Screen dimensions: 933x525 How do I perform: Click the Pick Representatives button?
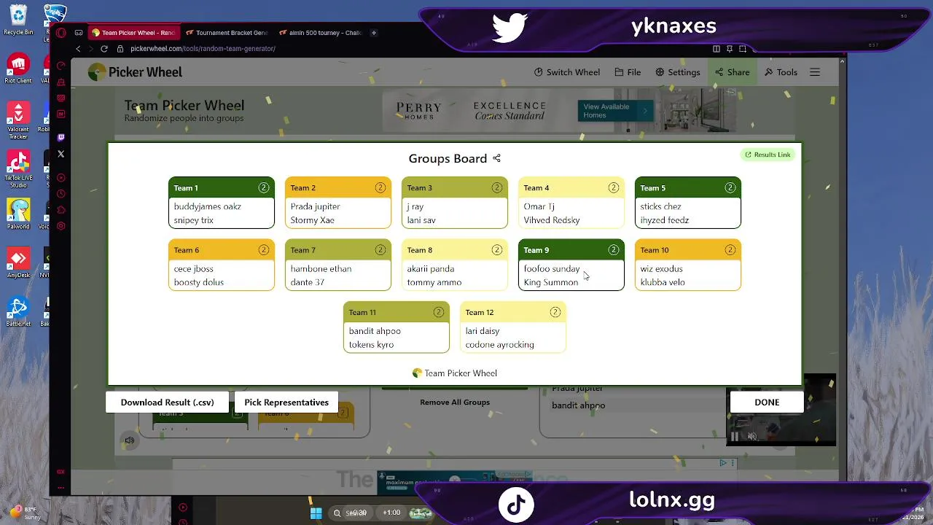point(286,402)
